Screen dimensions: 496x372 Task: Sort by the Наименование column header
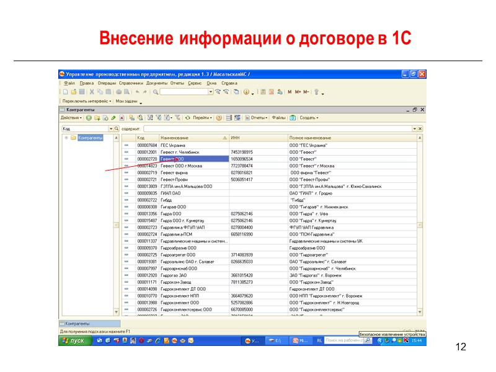(x=193, y=138)
